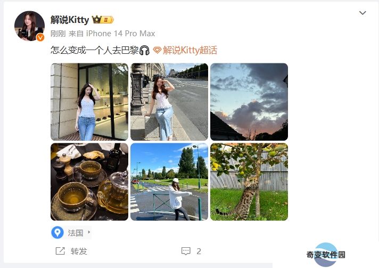This screenshot has height=268, width=379.
Task: Open the sunset clouds sky photo
Action: (249, 102)
